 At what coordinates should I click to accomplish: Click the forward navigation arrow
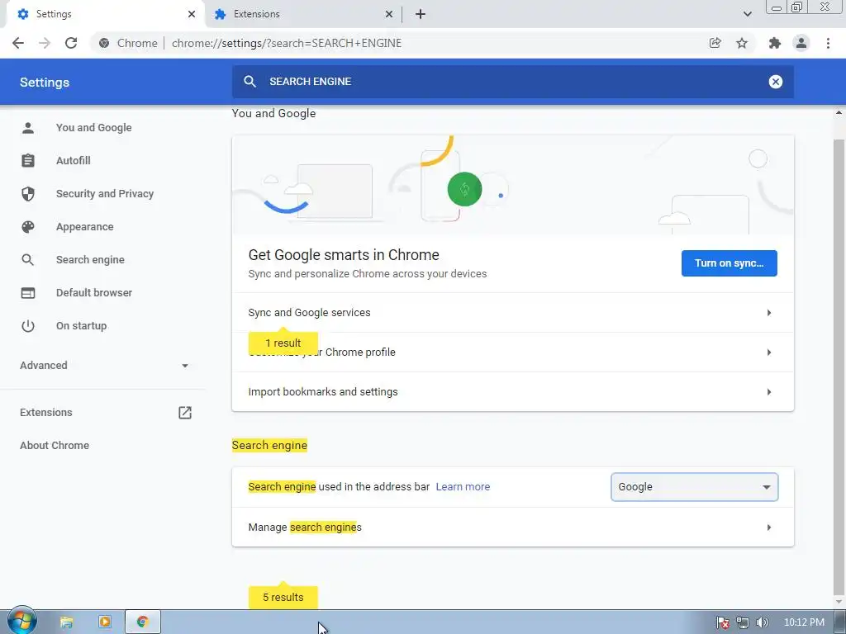45,43
